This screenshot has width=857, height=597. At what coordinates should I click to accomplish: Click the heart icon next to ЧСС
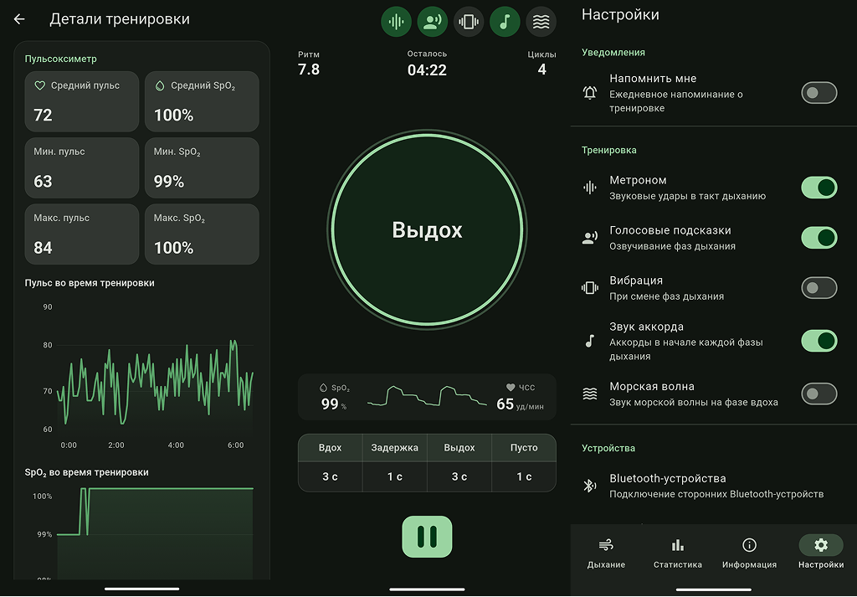coord(511,387)
